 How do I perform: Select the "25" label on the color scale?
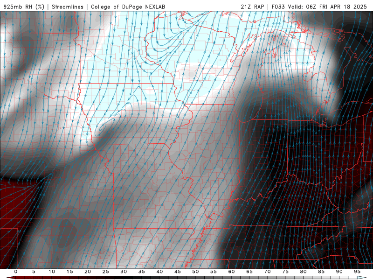(x=106, y=272)
